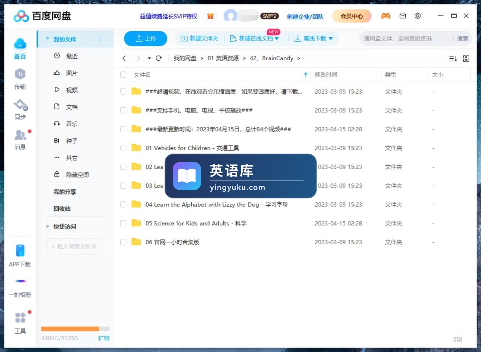The width and height of the screenshot is (481, 352).
Task: Click the gift box icon
Action: tap(210, 16)
